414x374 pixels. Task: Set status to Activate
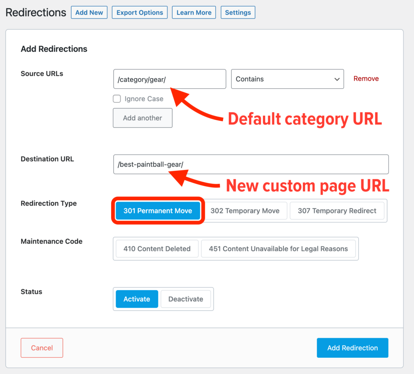[137, 299]
